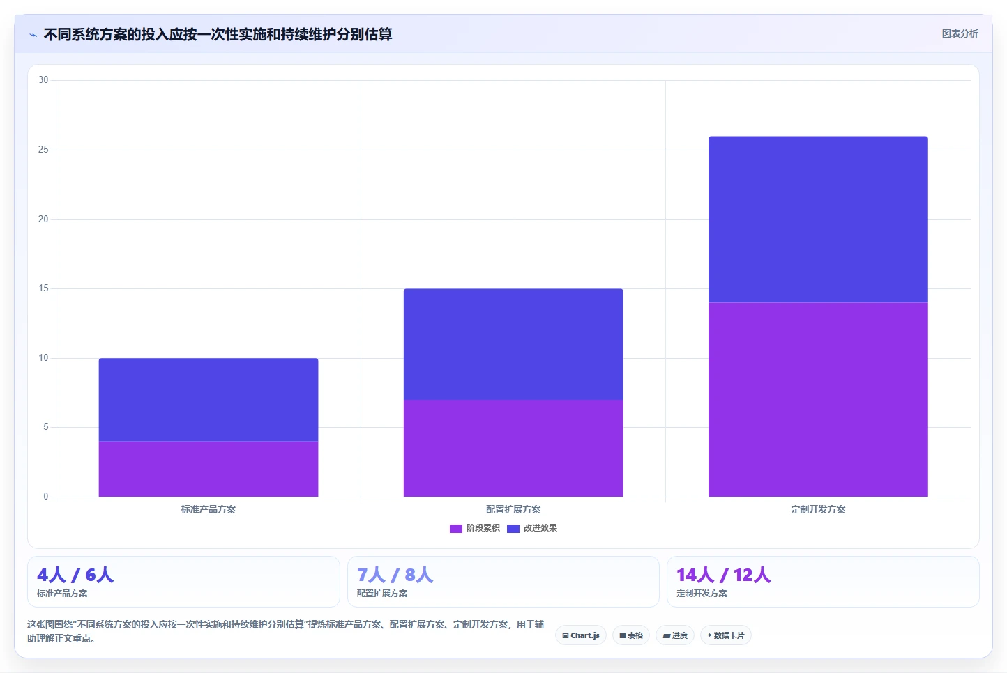The image size is (1007, 673).
Task: Click the 图表分析 label in header
Action: pos(960,33)
